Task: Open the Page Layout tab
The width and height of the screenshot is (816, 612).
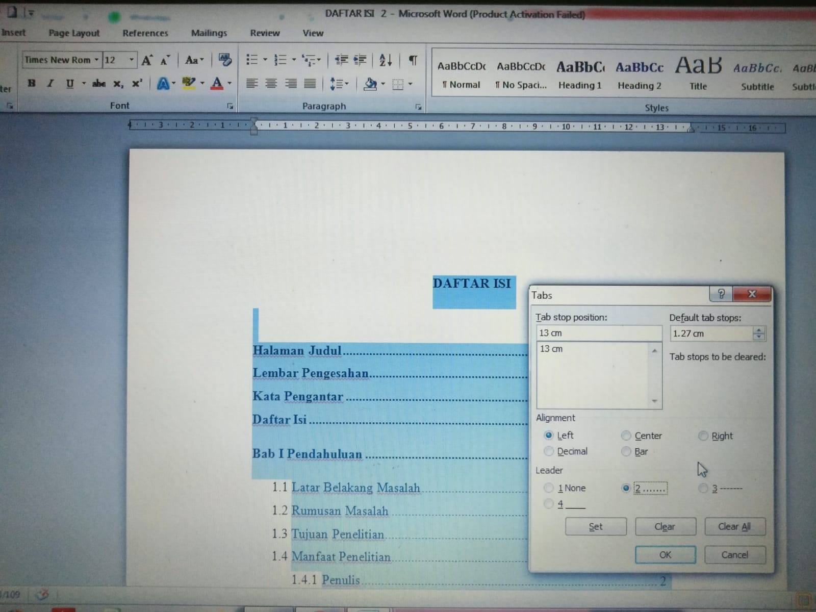Action: click(x=74, y=33)
